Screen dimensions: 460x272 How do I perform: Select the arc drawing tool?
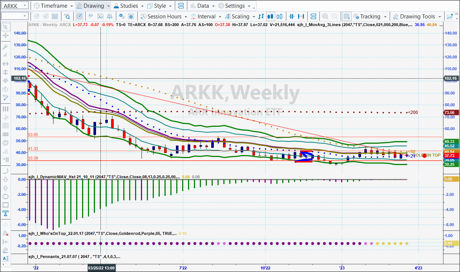[x=6, y=171]
